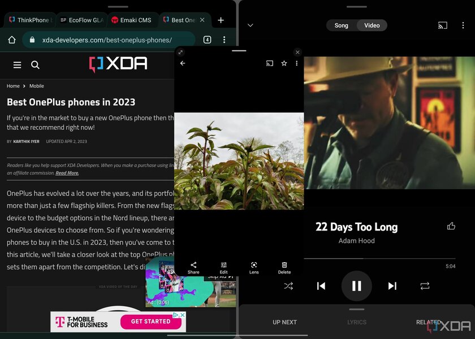Seek on the song progress bar
The height and width of the screenshot is (339, 475).
(x=379, y=259)
